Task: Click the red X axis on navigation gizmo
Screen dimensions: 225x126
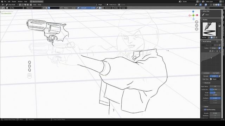Action: [x=197, y=15]
